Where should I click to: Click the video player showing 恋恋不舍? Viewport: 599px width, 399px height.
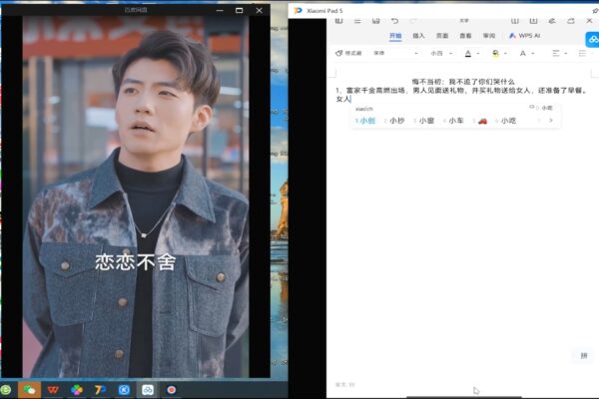point(136,197)
